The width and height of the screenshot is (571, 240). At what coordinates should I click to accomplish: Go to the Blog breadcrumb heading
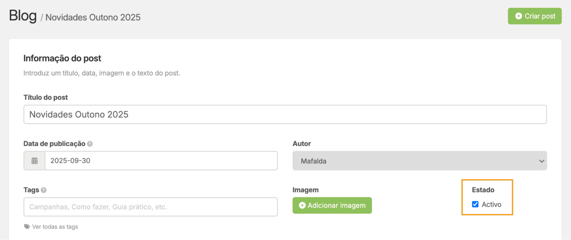(23, 16)
